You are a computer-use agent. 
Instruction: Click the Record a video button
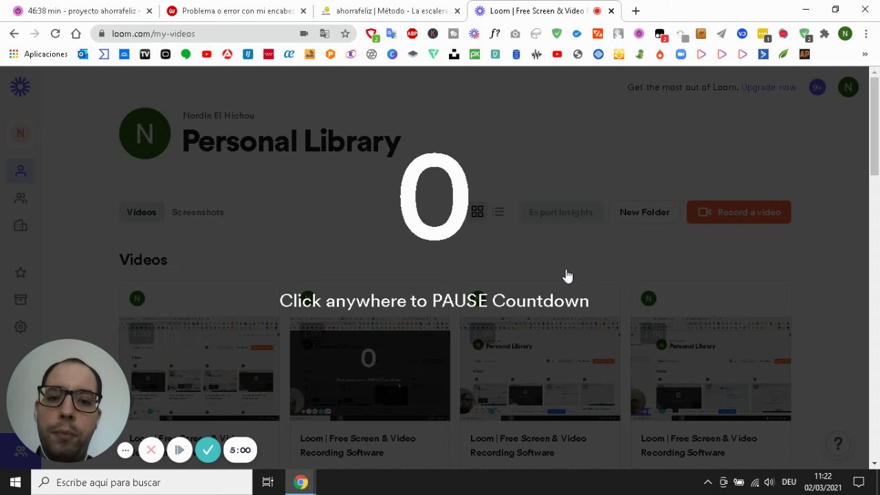click(738, 212)
